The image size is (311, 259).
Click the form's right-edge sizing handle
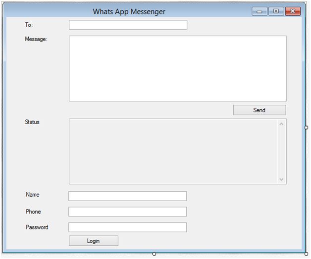[307, 128]
